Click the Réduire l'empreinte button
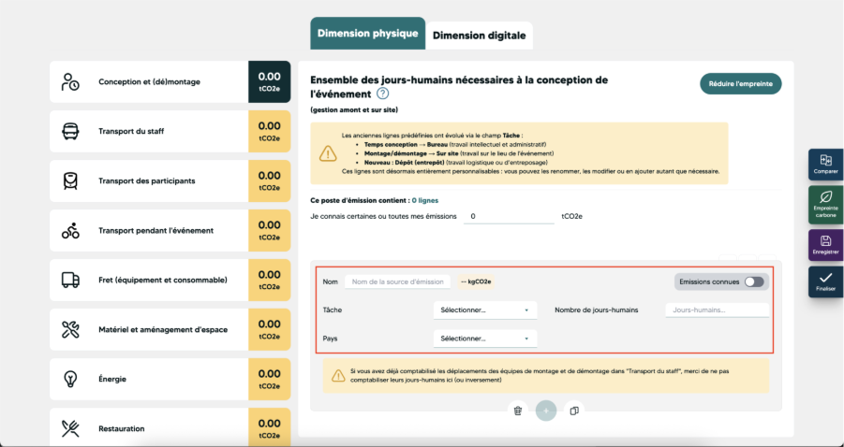This screenshot has height=447, width=844. click(741, 84)
